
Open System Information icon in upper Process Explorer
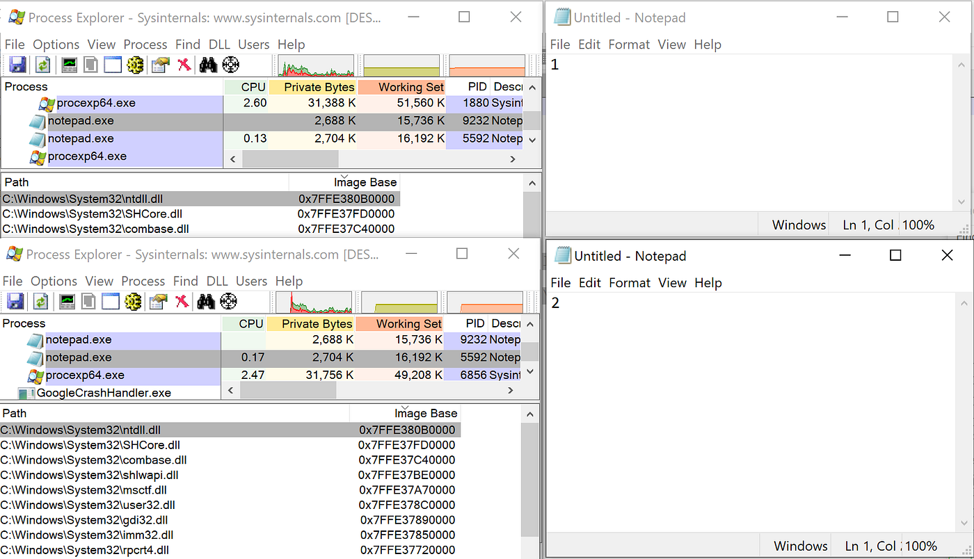click(x=70, y=65)
